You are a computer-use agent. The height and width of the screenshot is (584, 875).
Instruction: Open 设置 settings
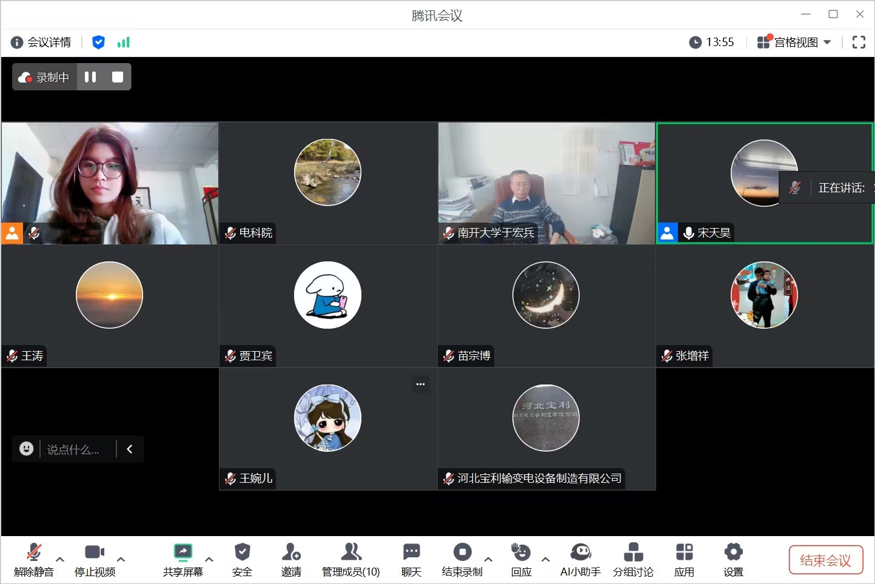click(733, 560)
